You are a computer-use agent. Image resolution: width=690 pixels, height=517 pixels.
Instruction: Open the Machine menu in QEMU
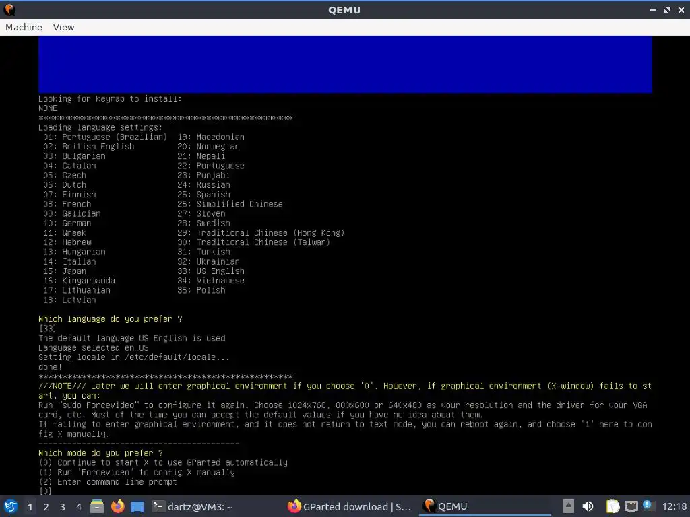24,27
